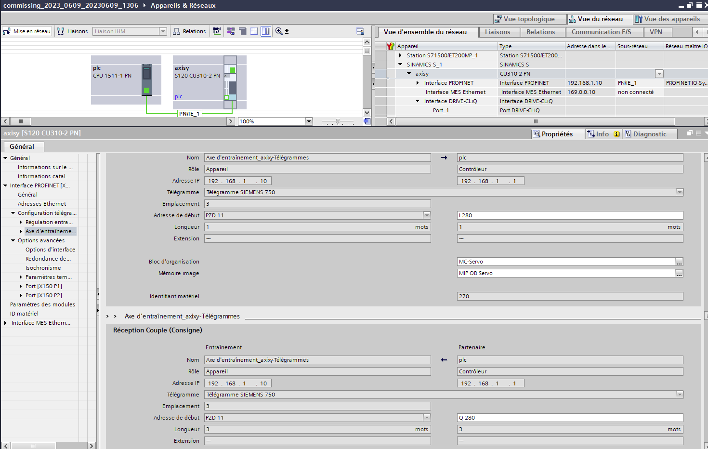Viewport: 708px width, 449px height.
Task: Open the Liaison IHM connection dropdown
Action: [x=163, y=31]
